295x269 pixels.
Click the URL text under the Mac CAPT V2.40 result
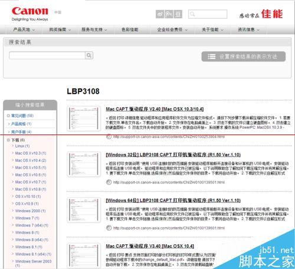point(169,136)
